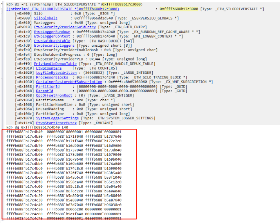Click memory value ffffb688`b169b040

point(103,159)
